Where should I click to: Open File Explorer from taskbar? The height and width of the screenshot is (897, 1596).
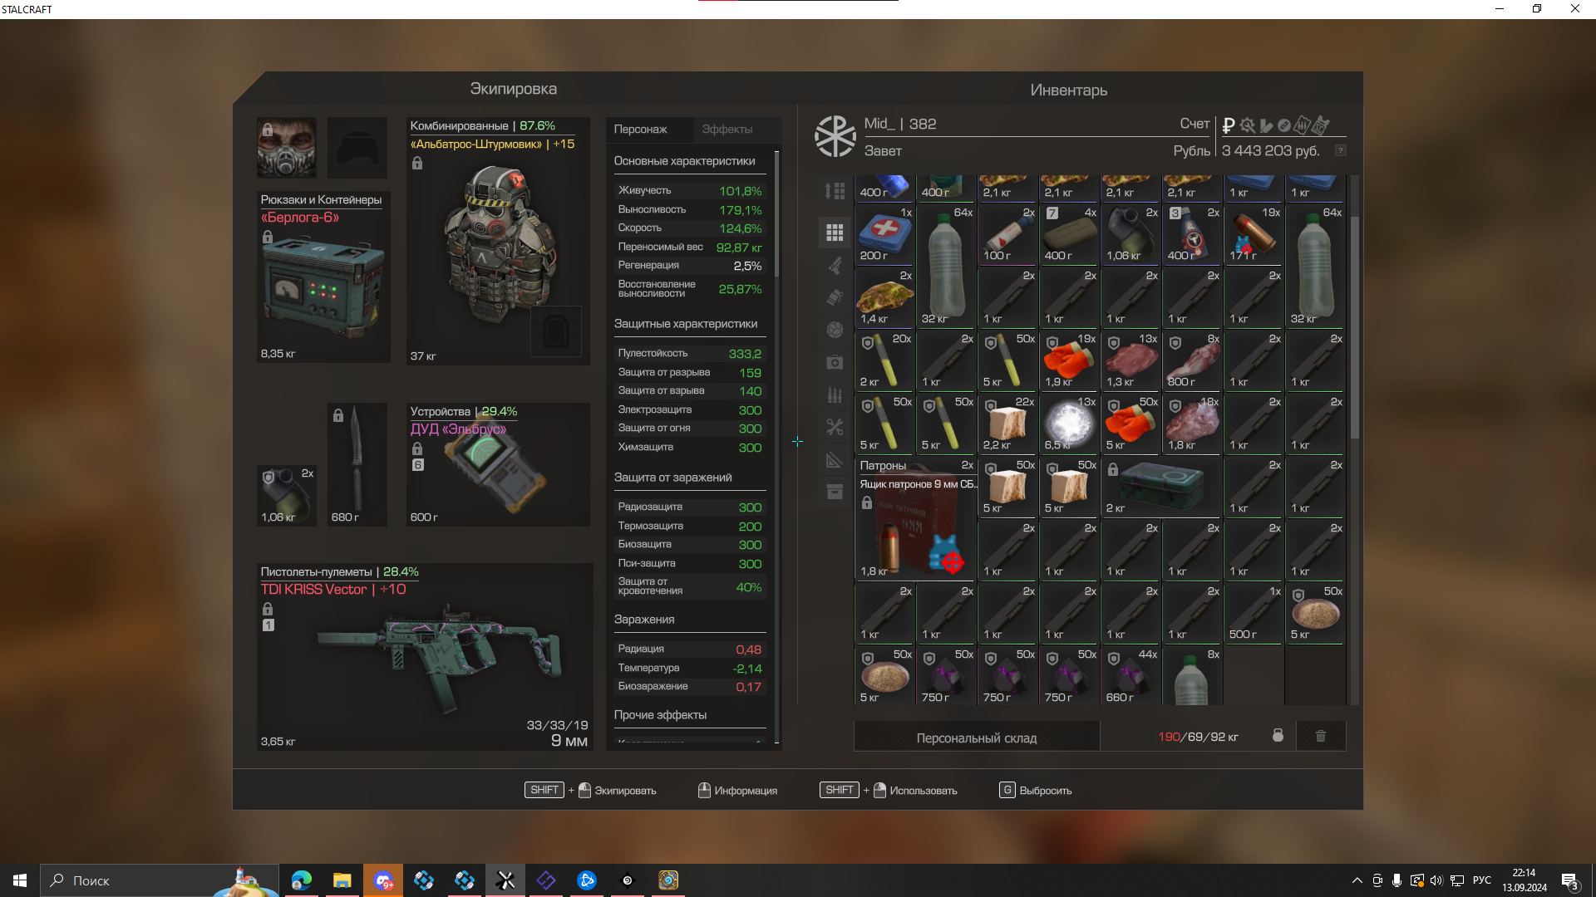(x=342, y=880)
